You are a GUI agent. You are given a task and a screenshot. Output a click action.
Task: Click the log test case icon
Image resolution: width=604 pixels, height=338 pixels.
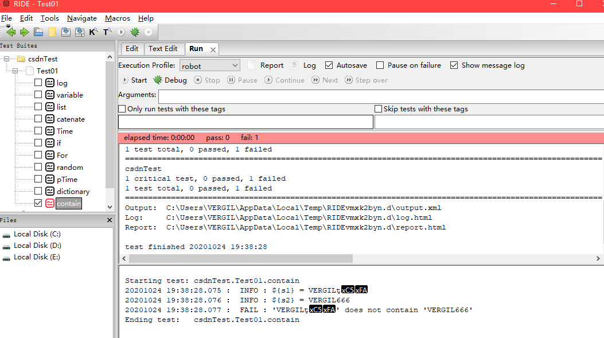click(x=50, y=83)
